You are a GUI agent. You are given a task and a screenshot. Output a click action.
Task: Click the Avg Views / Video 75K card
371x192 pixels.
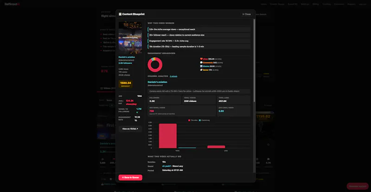(x=182, y=111)
